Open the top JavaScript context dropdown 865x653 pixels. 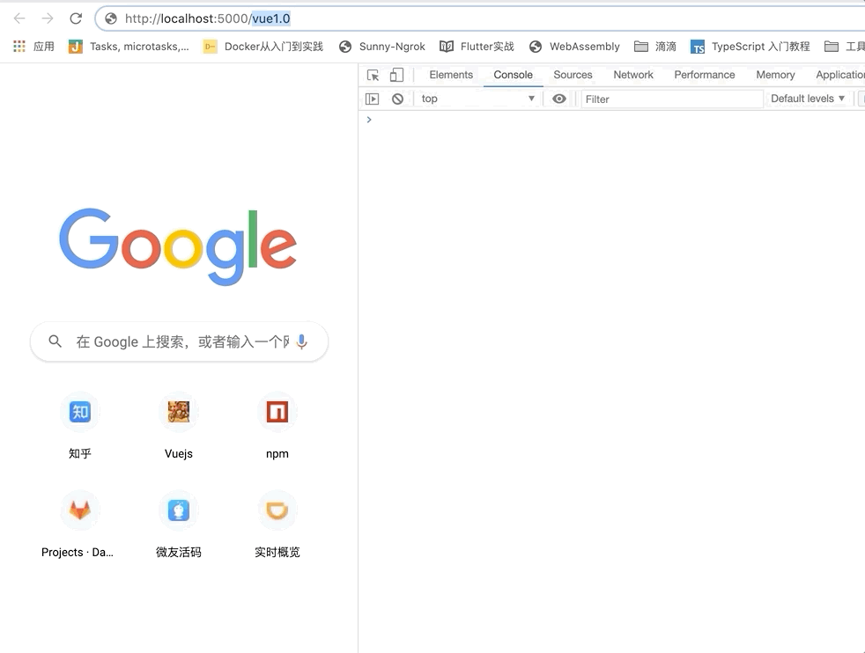(477, 99)
